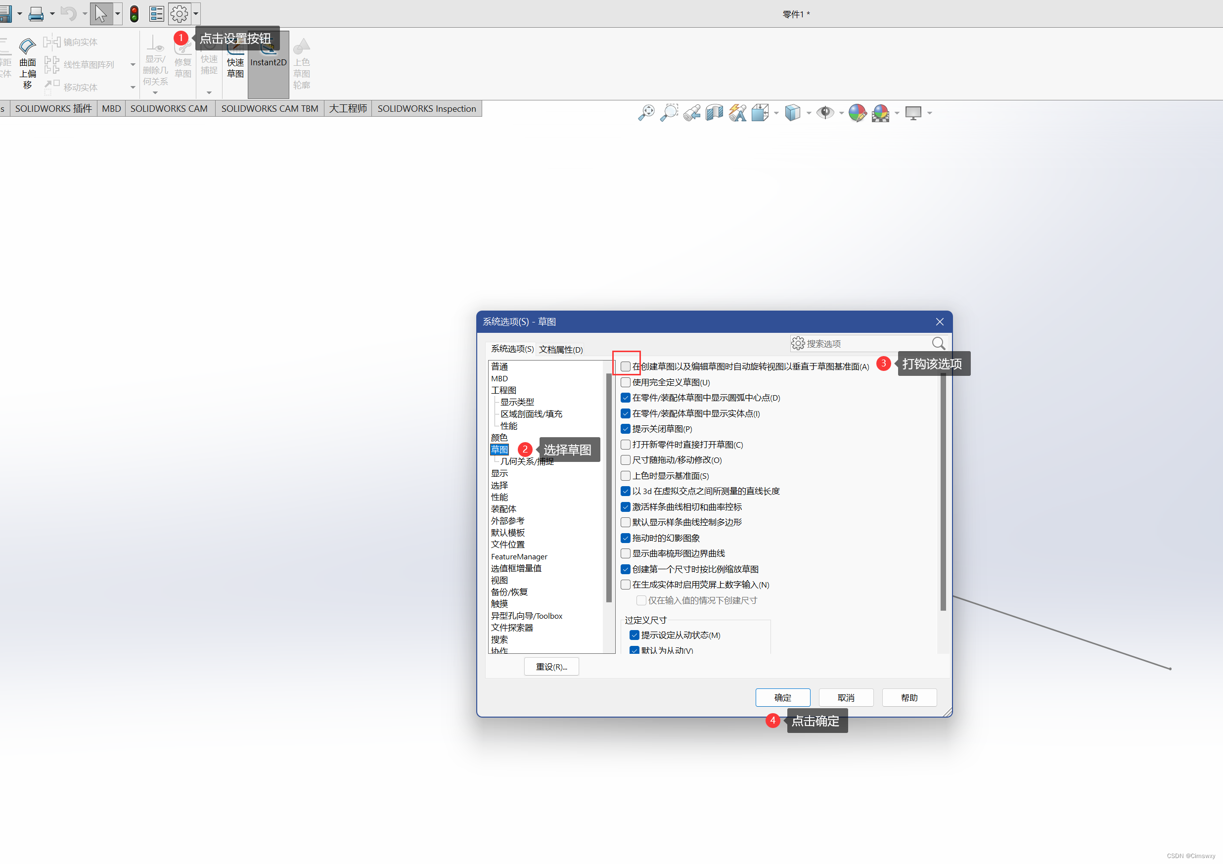Toggle 提示关闭草图(P) checkbox
1223x864 pixels.
tap(626, 429)
